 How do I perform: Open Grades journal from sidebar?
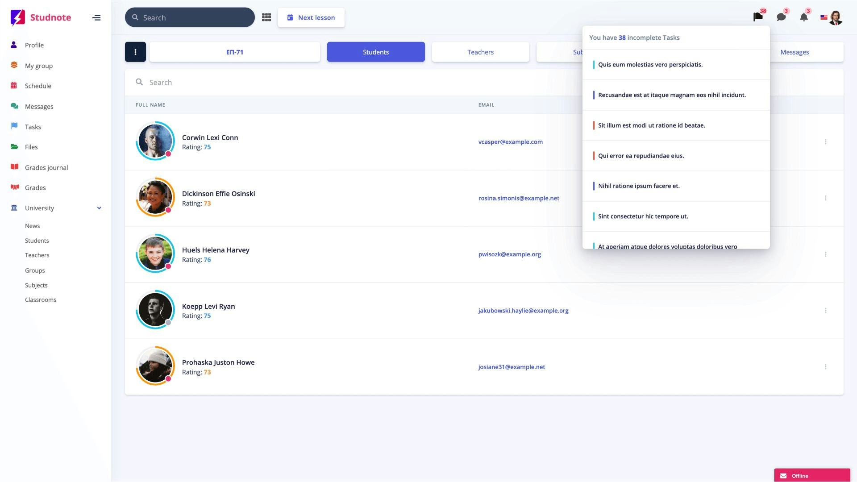coord(46,167)
